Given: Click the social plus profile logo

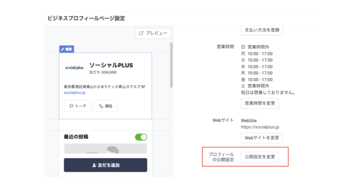Looking at the screenshot, I should 74,68.
